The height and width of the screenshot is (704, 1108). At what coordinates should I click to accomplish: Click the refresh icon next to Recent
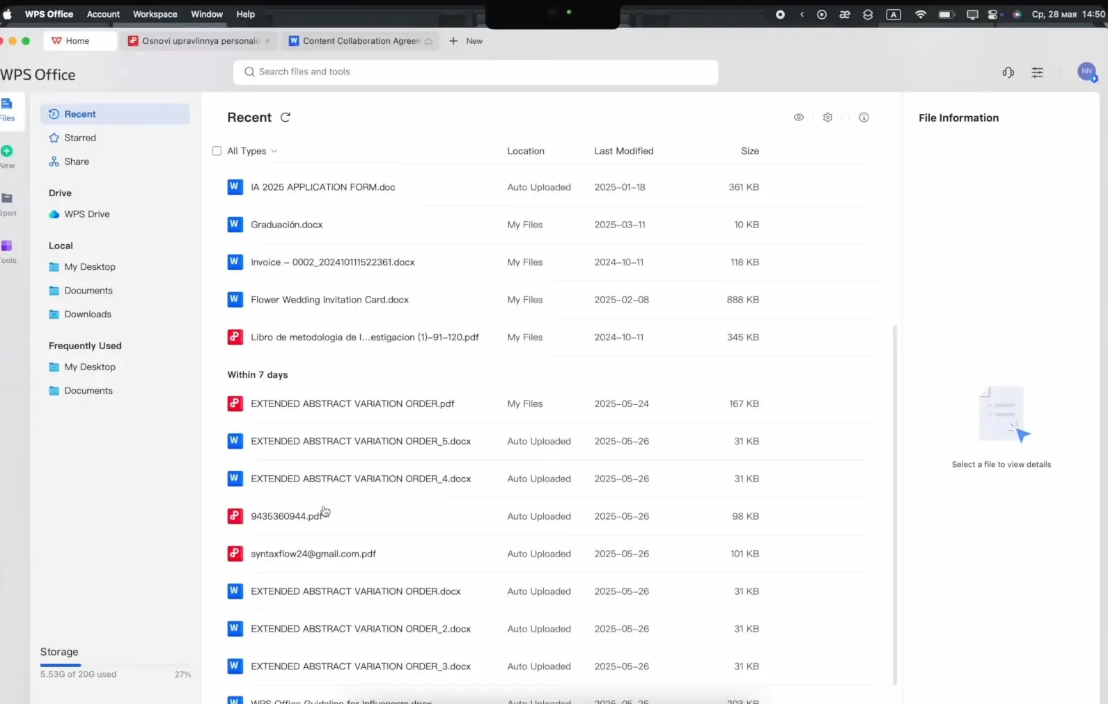coord(285,118)
